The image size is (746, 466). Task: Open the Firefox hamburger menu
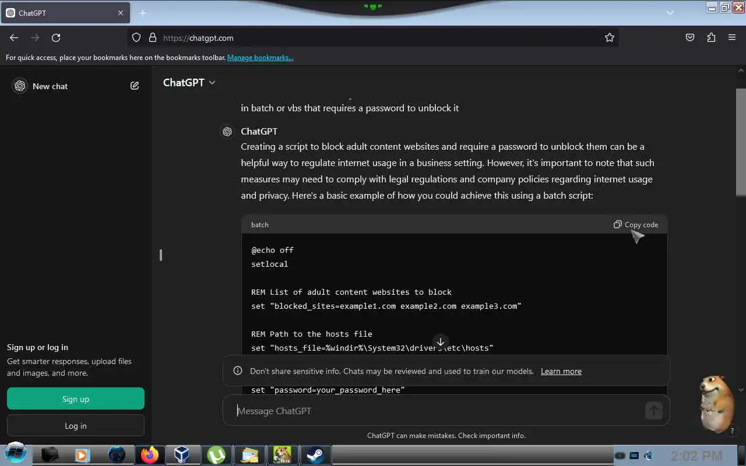click(x=732, y=38)
